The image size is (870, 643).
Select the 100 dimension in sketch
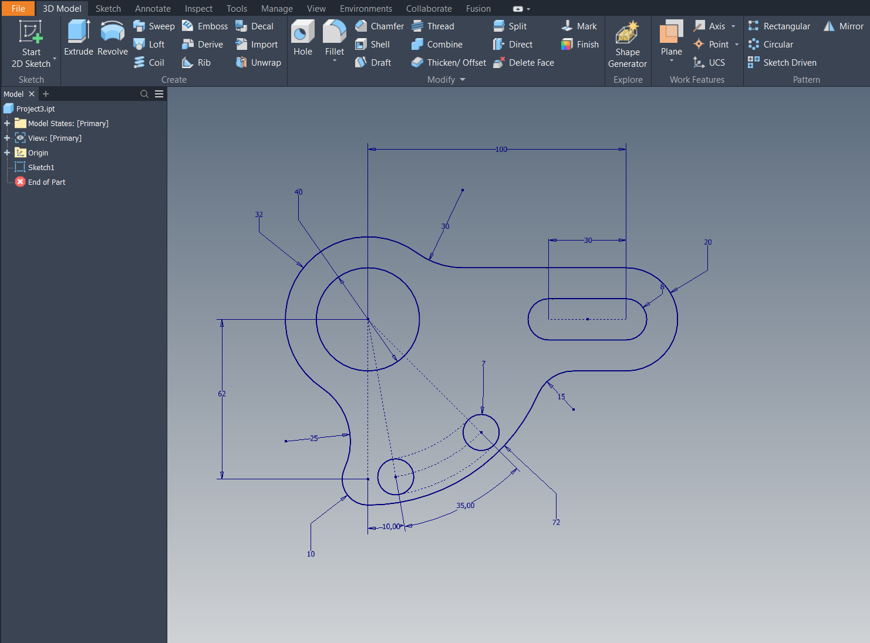tap(501, 150)
